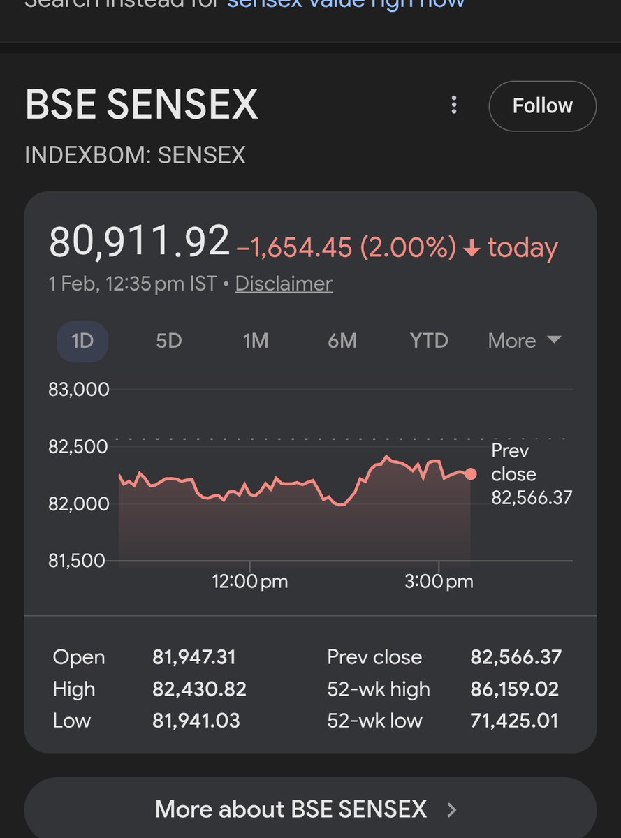Select the YTD chart range
This screenshot has width=621, height=838.
(429, 341)
